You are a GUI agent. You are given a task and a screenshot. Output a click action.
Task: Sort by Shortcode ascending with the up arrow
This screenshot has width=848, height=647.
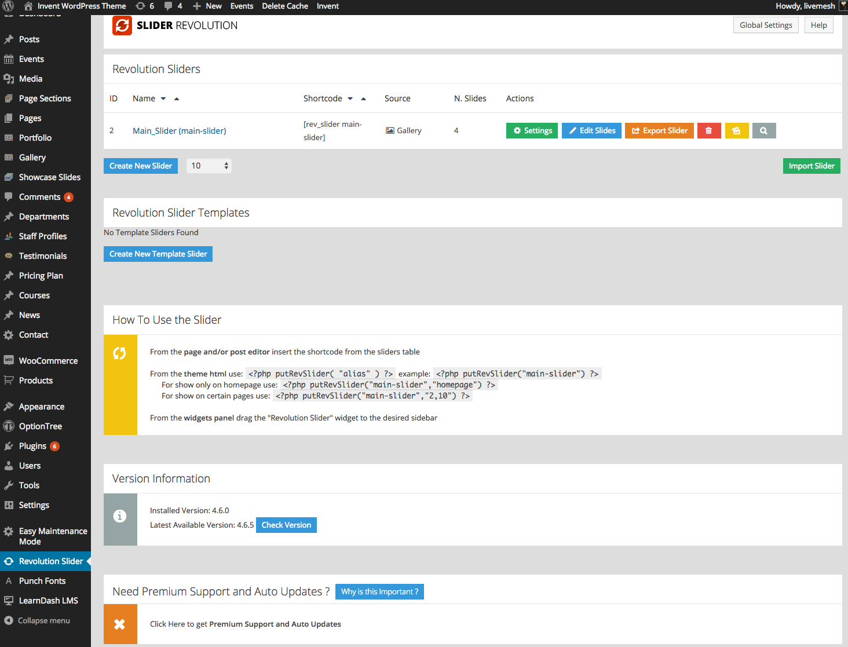coord(364,98)
